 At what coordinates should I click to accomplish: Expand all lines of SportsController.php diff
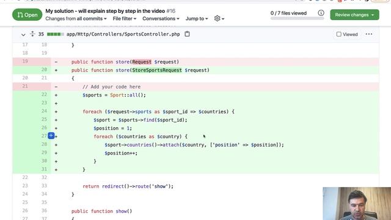pyautogui.click(x=32, y=34)
